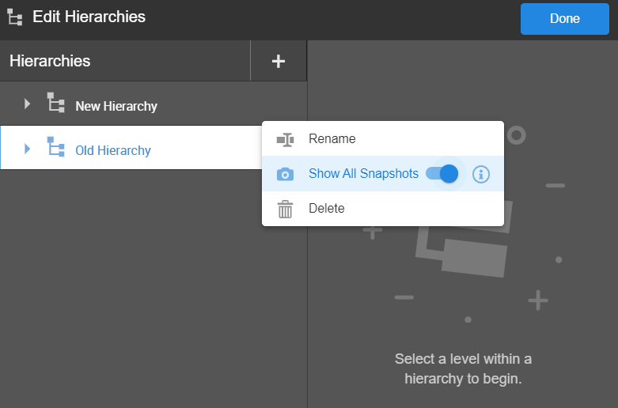This screenshot has height=408, width=618.
Task: Click the "Select a level" placeholder text
Action: click(x=463, y=368)
